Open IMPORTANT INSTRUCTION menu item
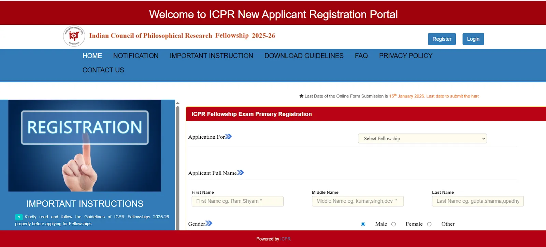This screenshot has width=546, height=247. [212, 56]
